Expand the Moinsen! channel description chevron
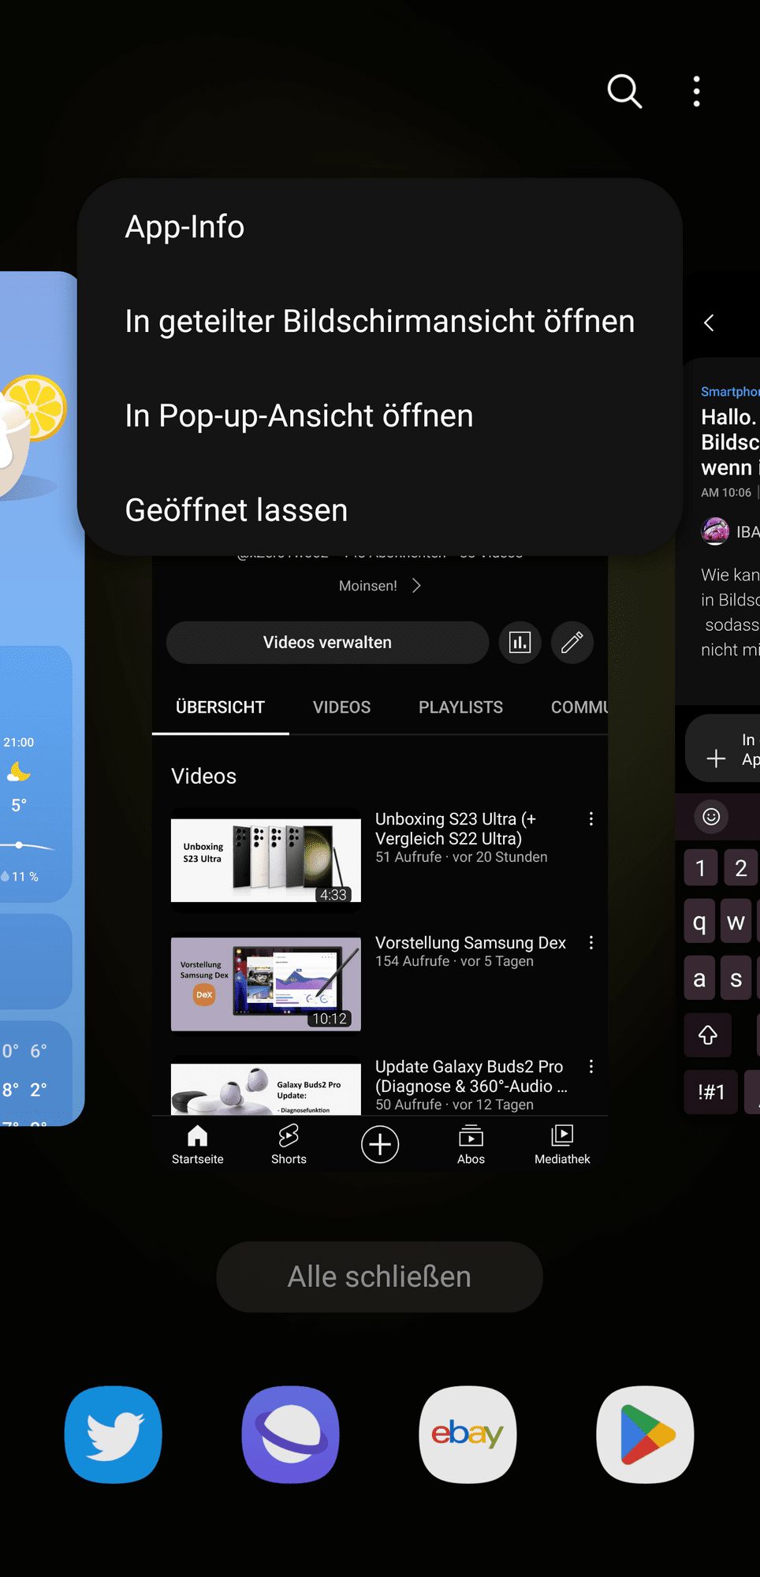 tap(416, 586)
